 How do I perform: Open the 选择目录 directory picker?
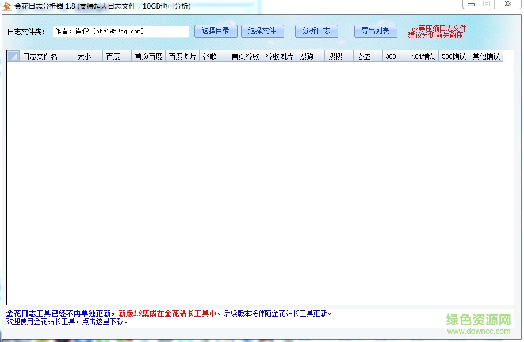[216, 32]
